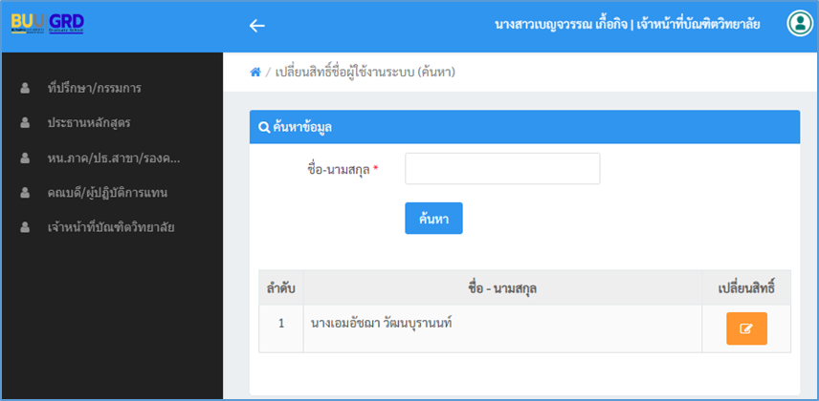
Task: Go to คณบดี/ผู้ปฏิบัติการแทน menu item
Action: point(107,193)
